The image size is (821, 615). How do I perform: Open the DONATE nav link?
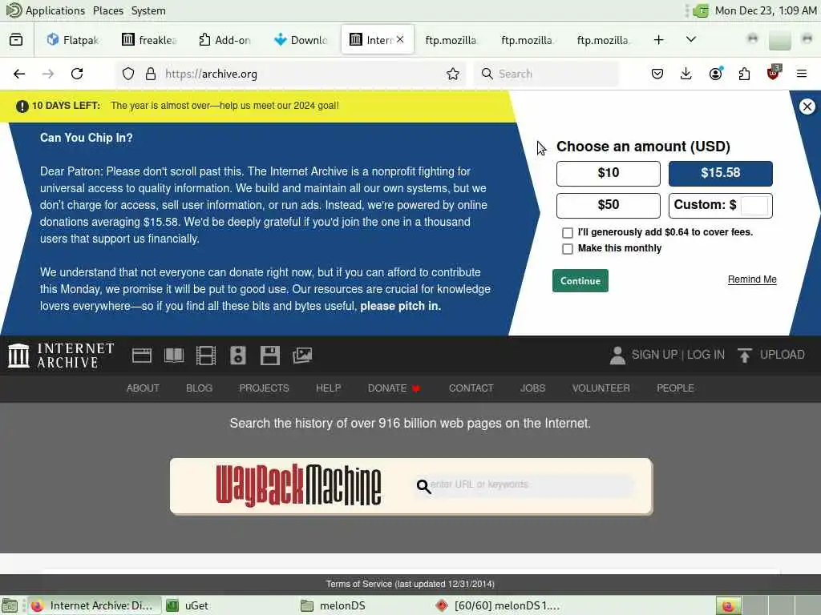coord(394,388)
